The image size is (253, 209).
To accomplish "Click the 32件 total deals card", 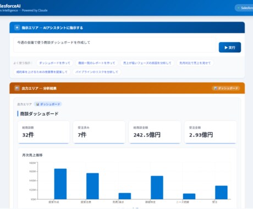I will [43, 132].
